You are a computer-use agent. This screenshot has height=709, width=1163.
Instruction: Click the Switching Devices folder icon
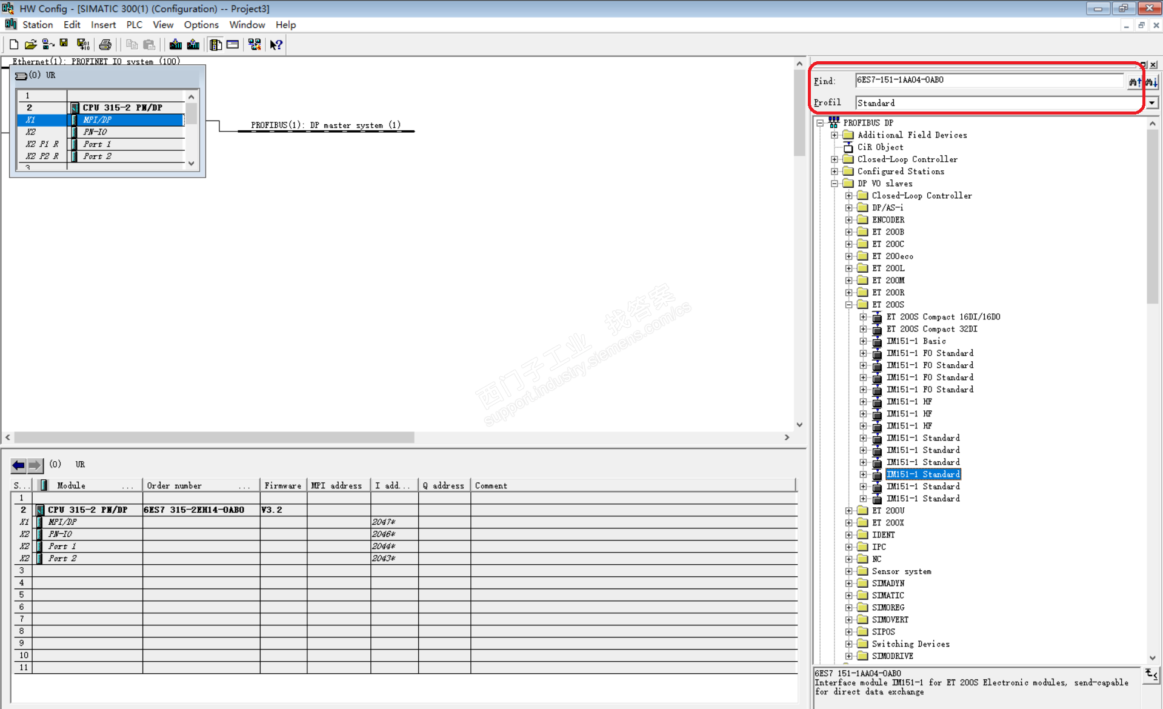coord(862,644)
